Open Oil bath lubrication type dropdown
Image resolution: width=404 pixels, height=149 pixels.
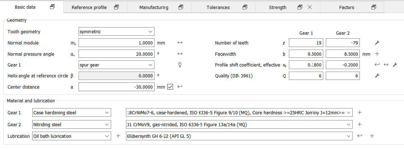coord(72,136)
